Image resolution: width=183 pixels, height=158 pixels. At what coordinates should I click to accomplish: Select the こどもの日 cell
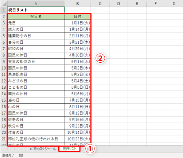36,87
